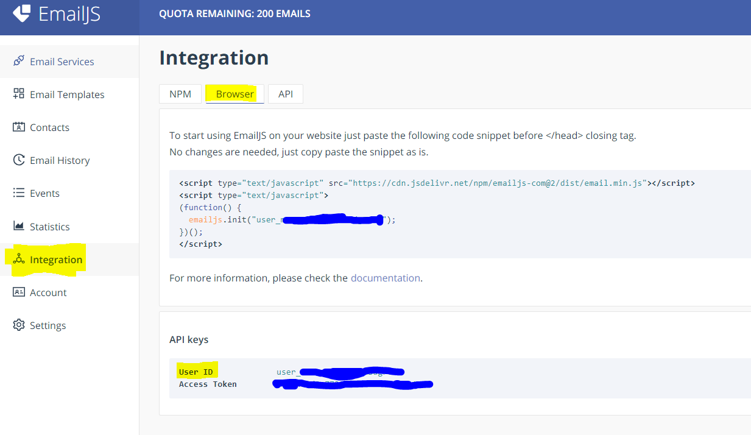Click the Integration nodes icon

19,260
